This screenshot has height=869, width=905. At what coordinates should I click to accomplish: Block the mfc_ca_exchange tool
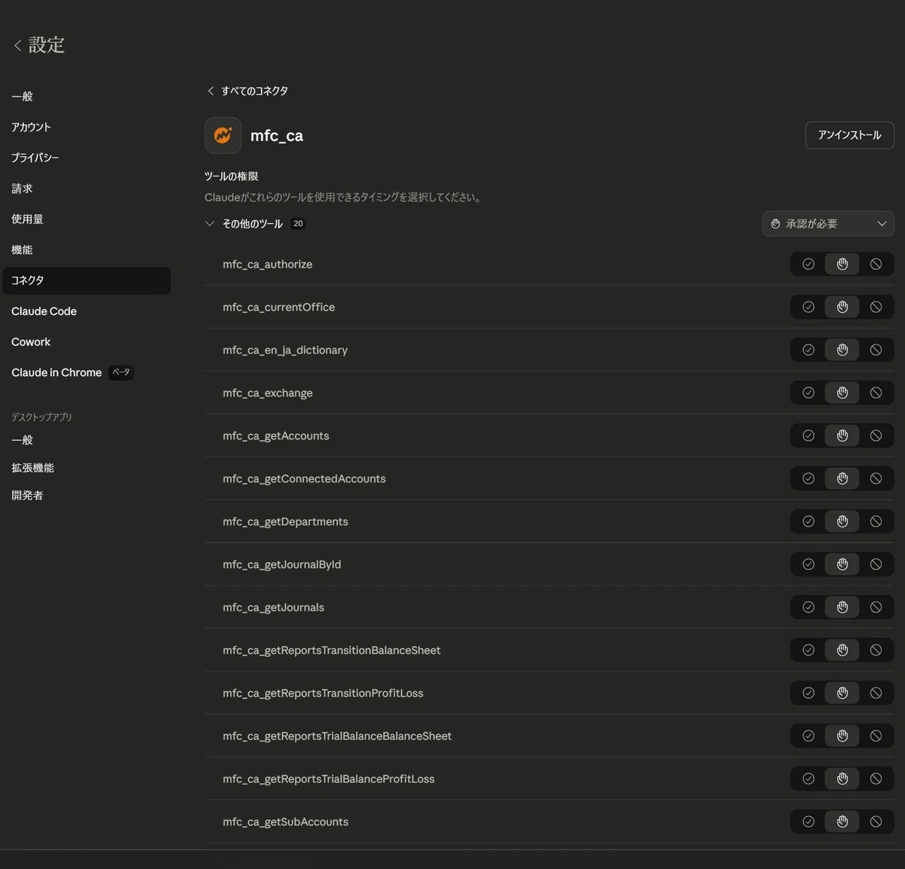pyautogui.click(x=876, y=393)
